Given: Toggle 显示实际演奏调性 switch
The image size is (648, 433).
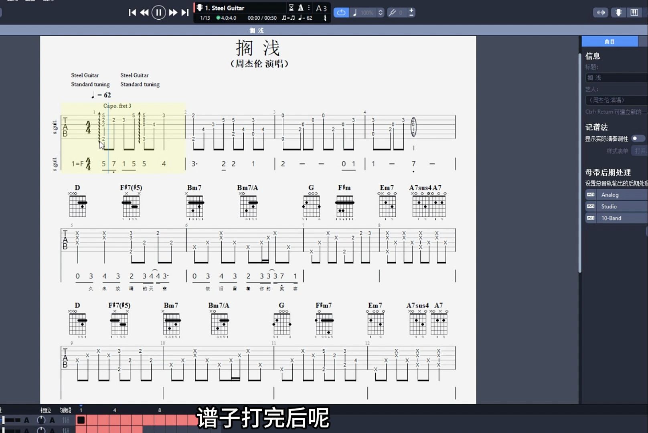Looking at the screenshot, I should [x=638, y=138].
